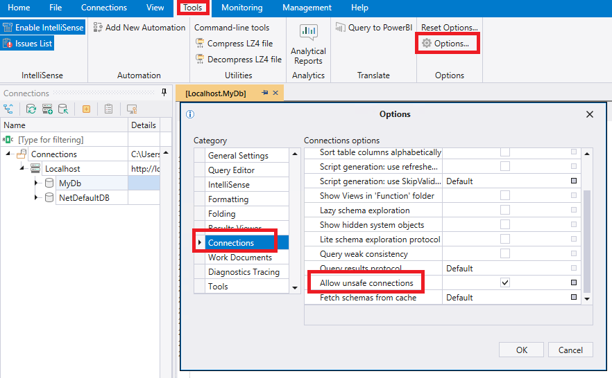Click the Connections options list scrollbar thumb
Image resolution: width=612 pixels, height=378 pixels.
click(x=586, y=242)
